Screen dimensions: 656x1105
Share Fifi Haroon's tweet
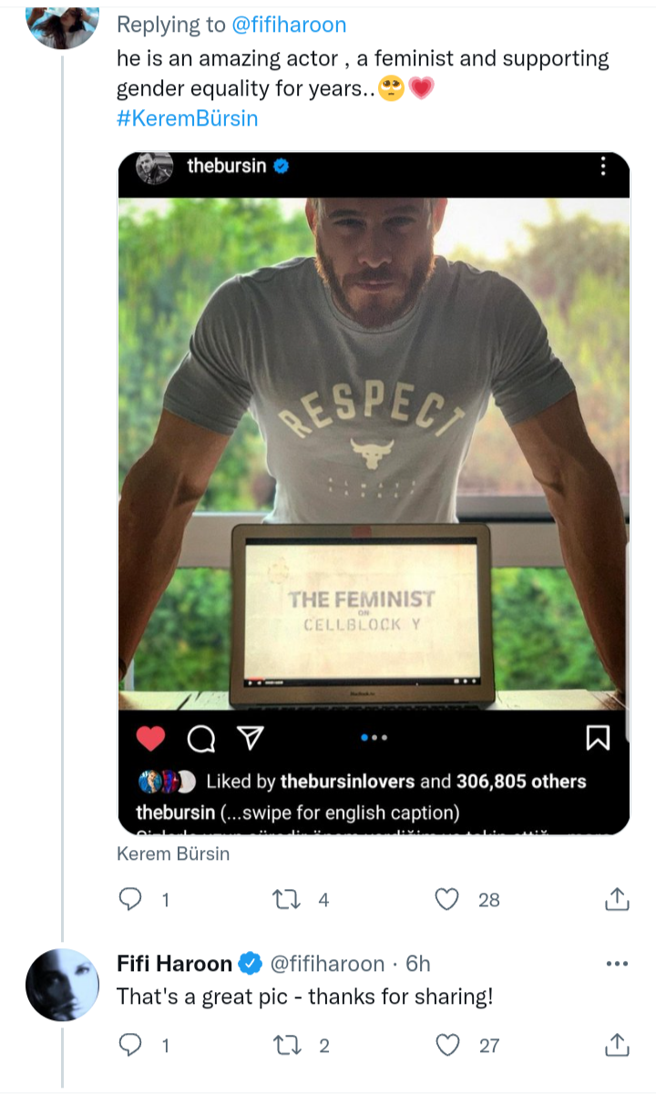point(617,1046)
